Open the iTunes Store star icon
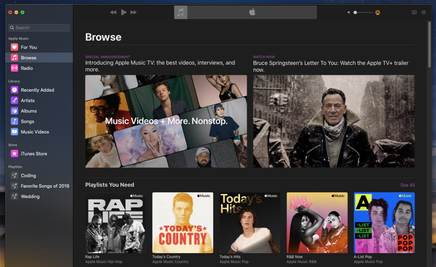 pos(13,153)
